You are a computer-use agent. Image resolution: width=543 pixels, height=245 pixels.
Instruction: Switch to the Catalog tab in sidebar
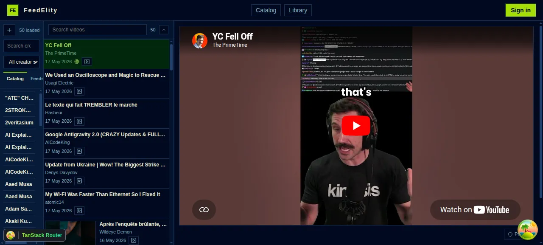pos(15,79)
